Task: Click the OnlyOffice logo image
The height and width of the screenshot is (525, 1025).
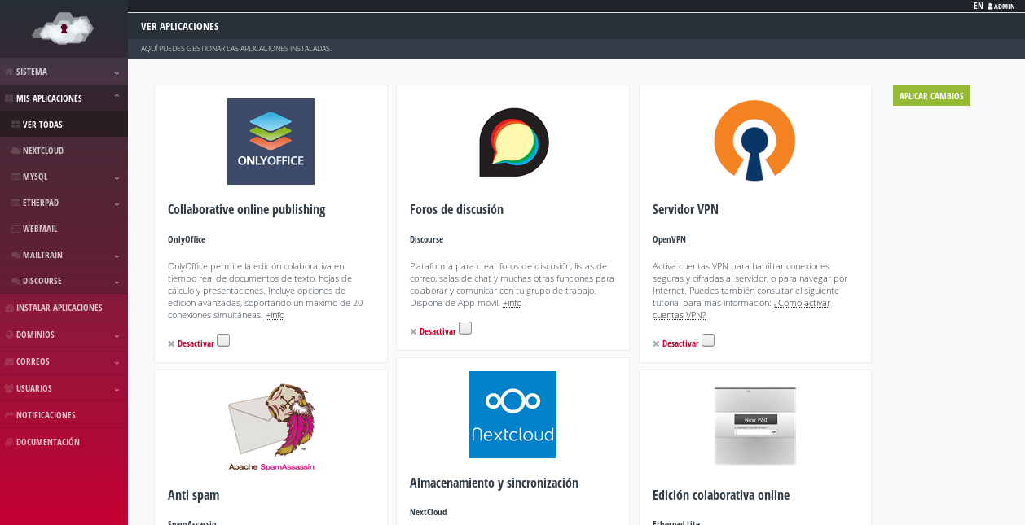Action: (x=271, y=142)
